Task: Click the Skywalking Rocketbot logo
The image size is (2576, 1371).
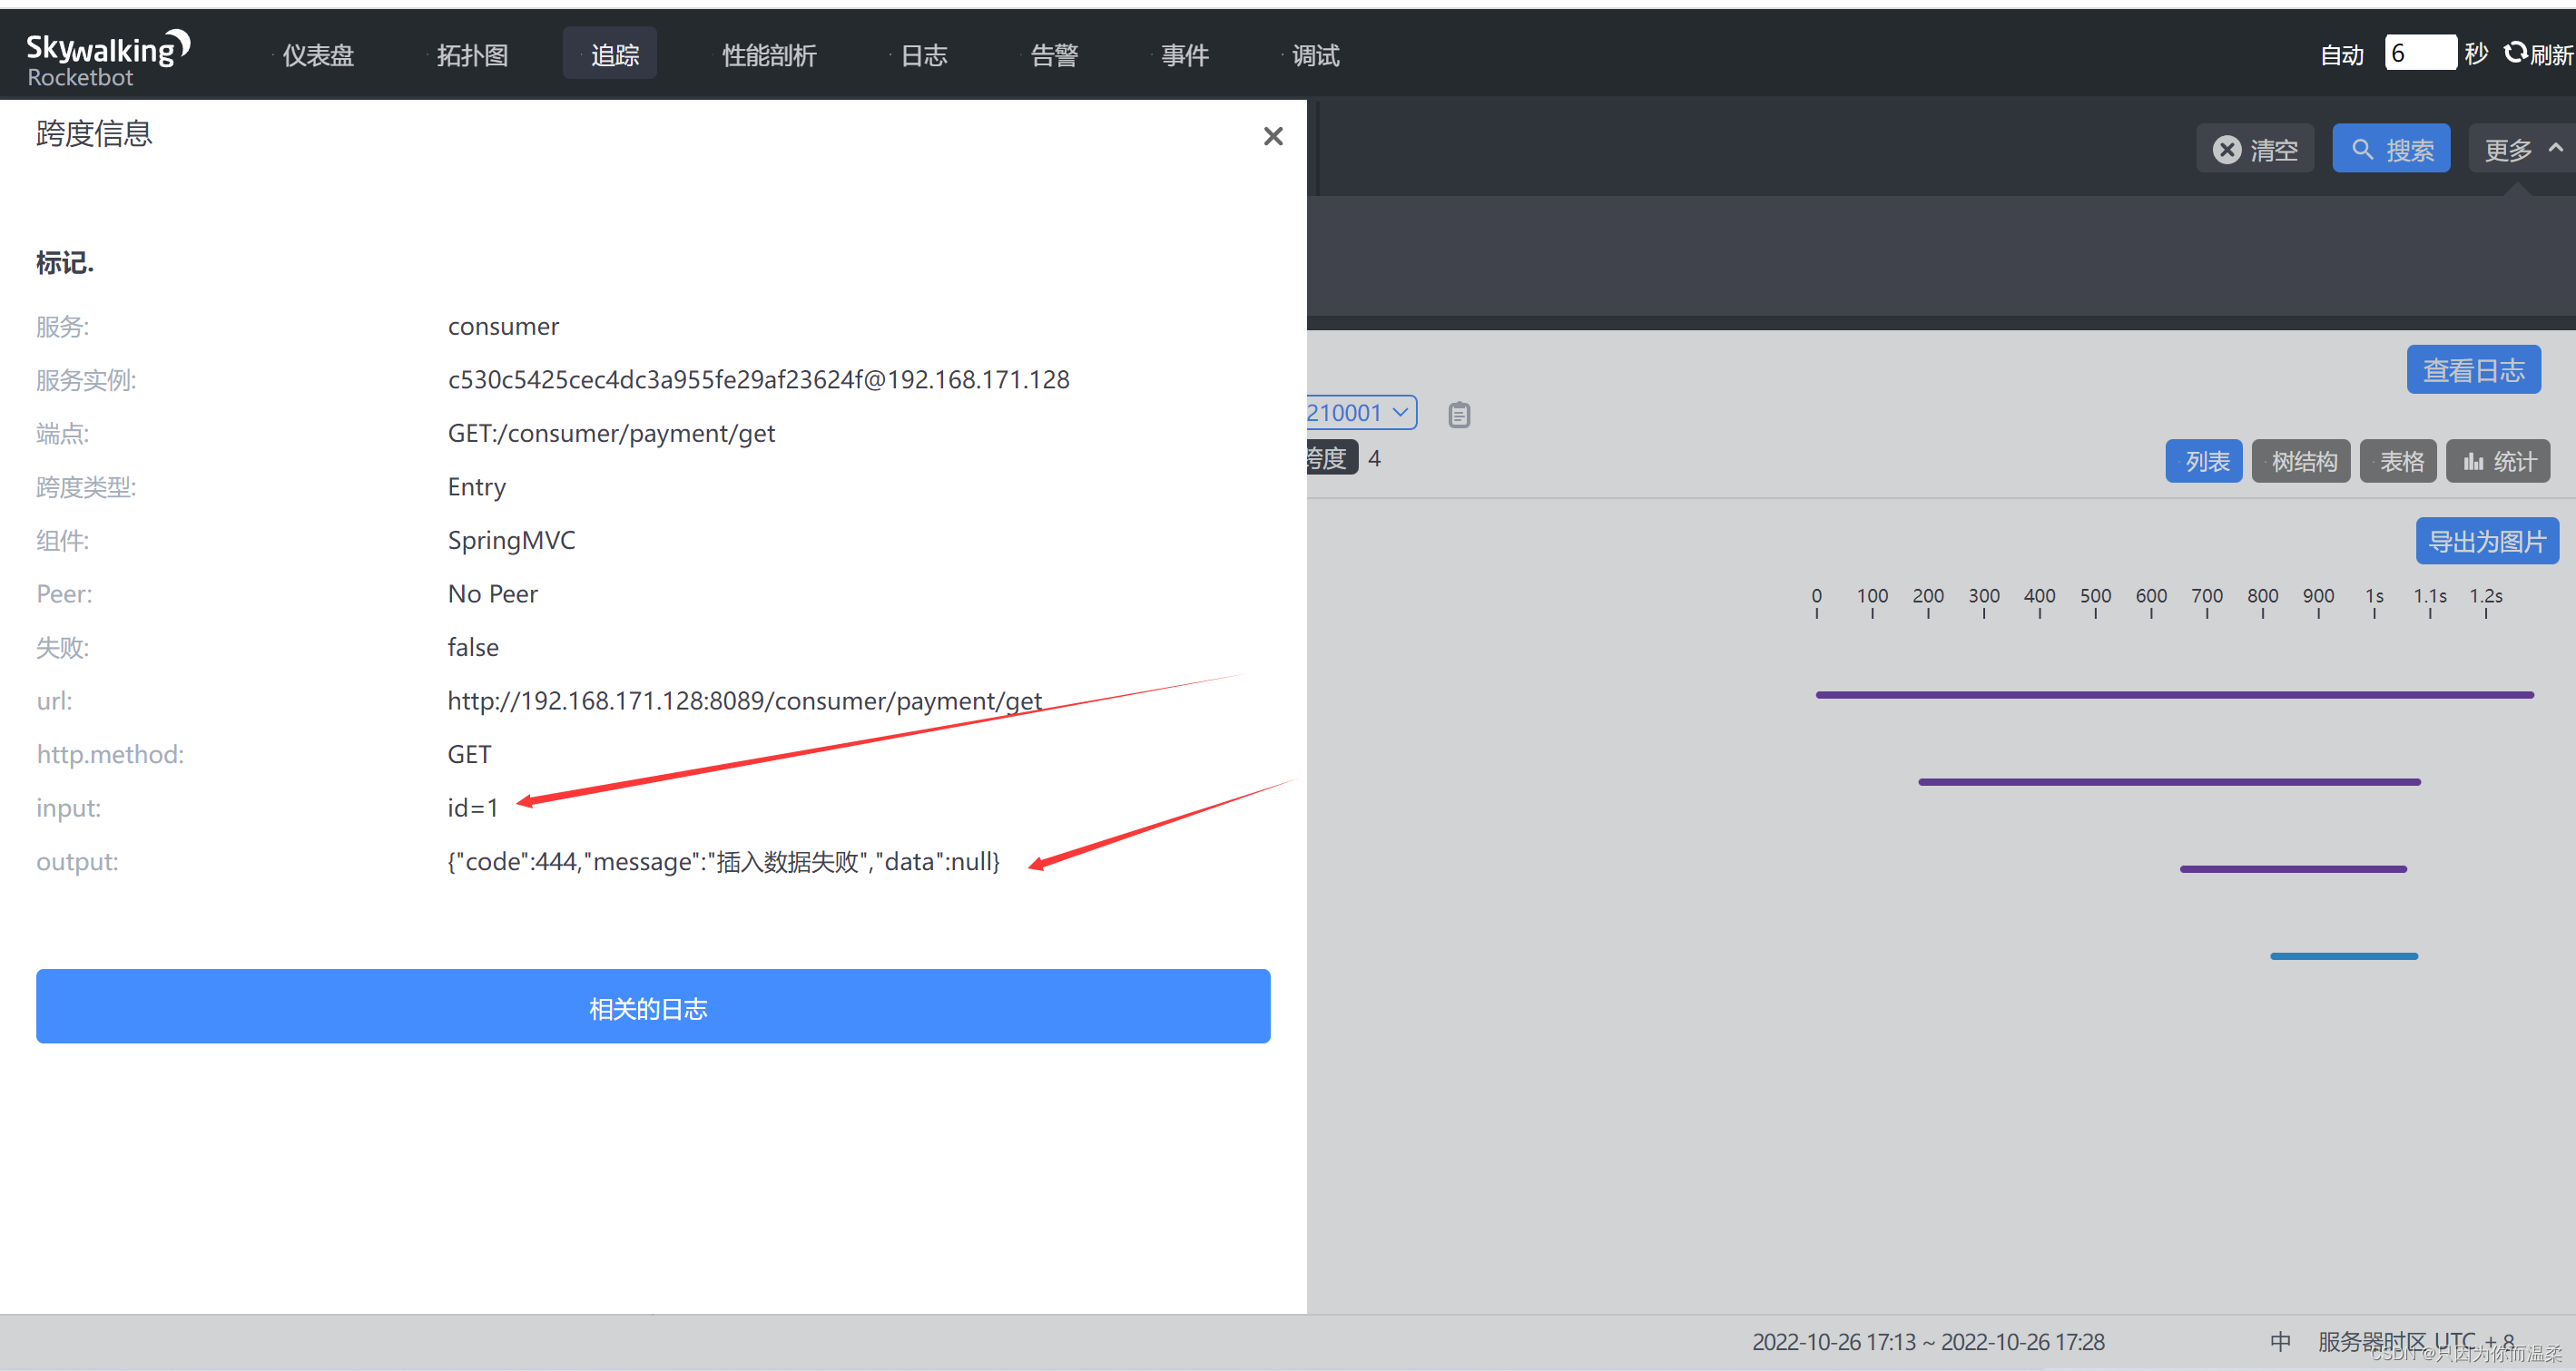Action: click(107, 57)
